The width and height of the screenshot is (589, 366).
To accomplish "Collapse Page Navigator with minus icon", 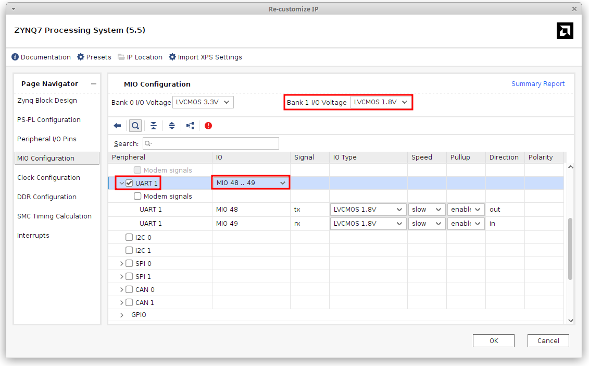I will click(94, 84).
